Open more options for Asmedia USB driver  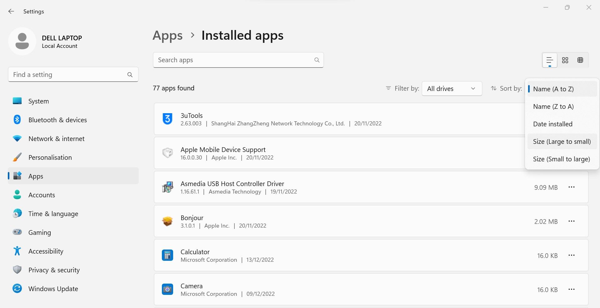click(572, 187)
